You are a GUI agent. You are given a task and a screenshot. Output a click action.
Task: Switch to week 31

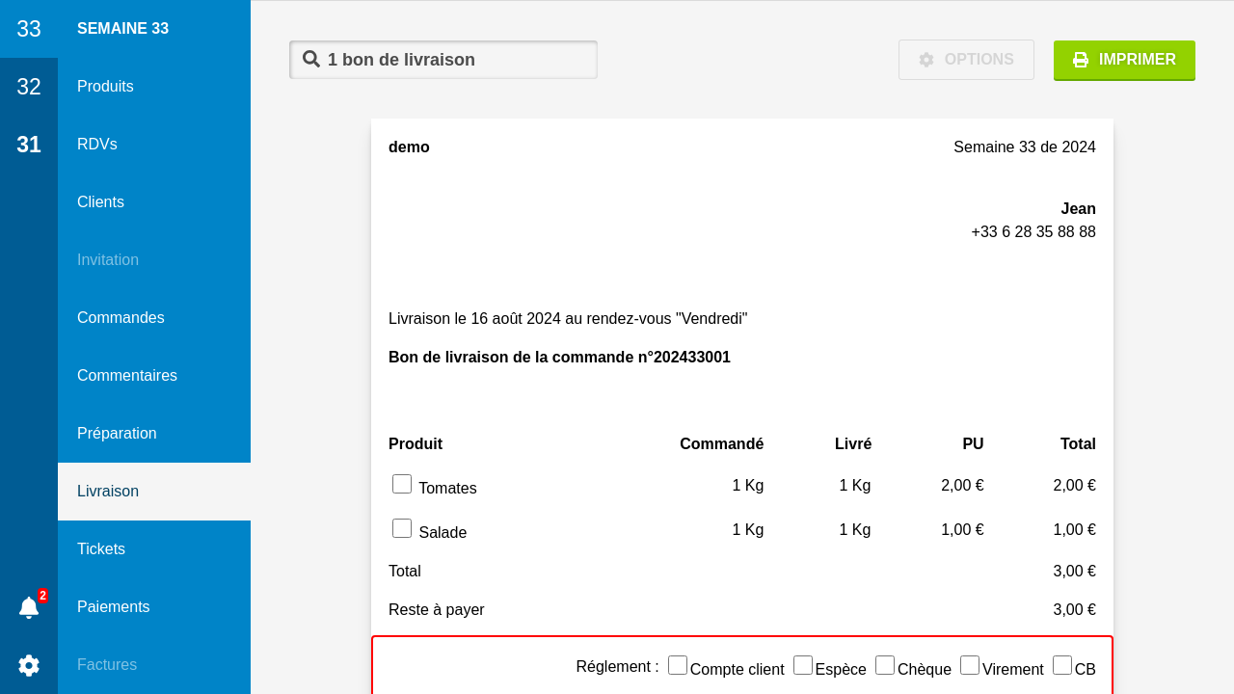[x=29, y=145]
